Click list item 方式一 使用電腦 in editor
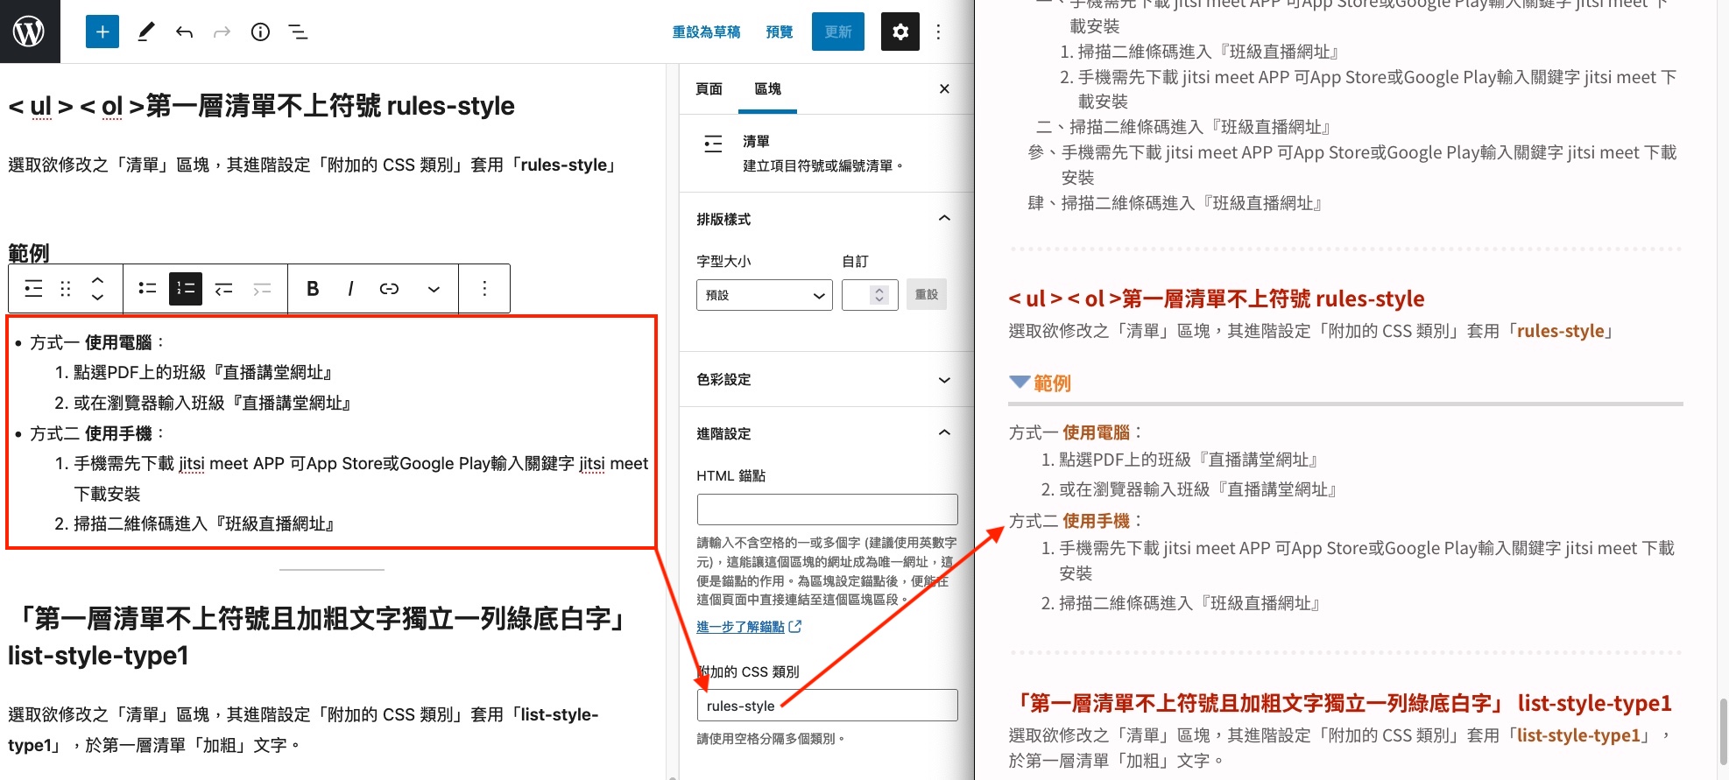Viewport: 1729px width, 780px height. point(98,342)
